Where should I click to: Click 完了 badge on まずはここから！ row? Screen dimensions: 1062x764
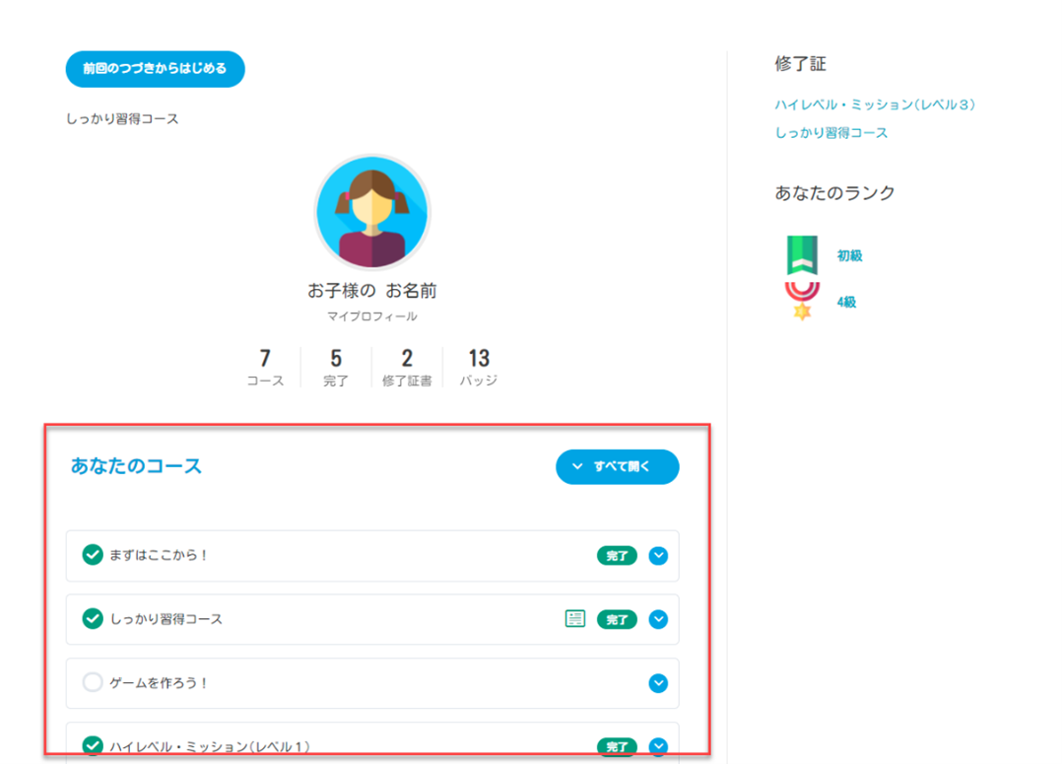coord(617,556)
